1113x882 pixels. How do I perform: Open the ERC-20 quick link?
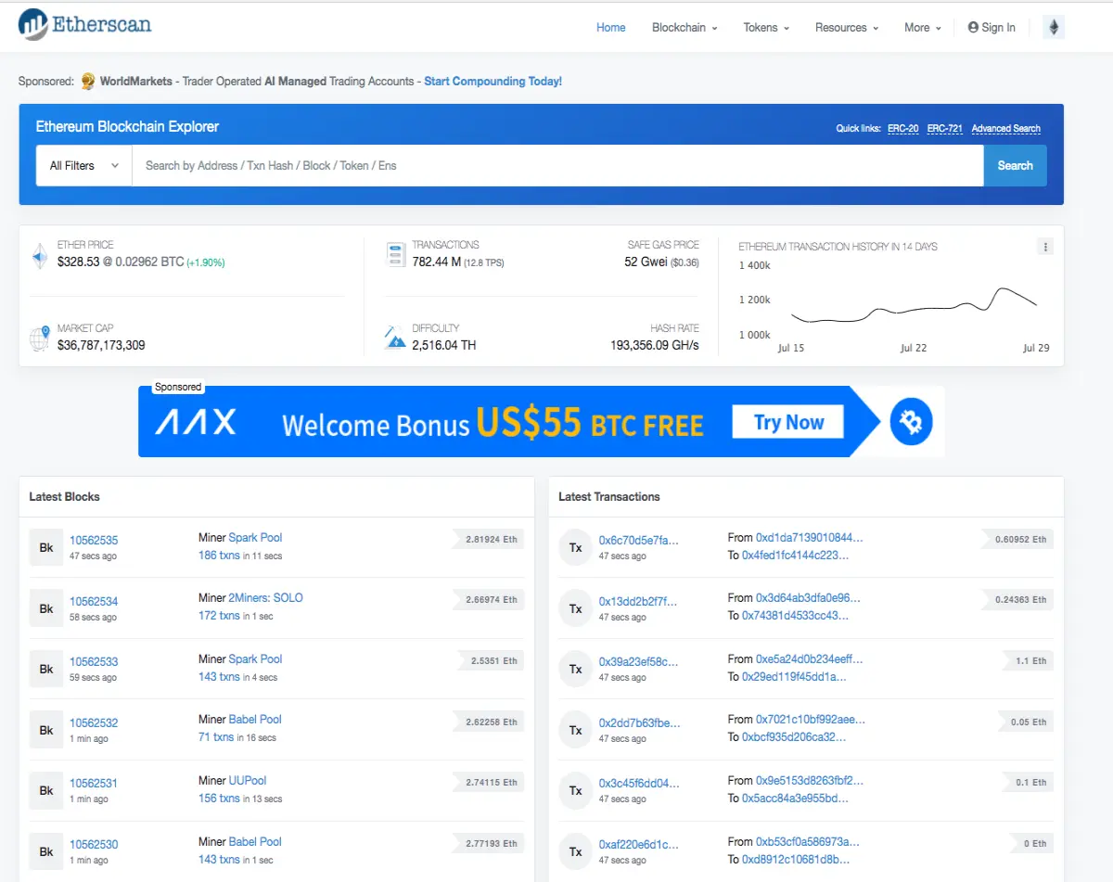pyautogui.click(x=903, y=129)
